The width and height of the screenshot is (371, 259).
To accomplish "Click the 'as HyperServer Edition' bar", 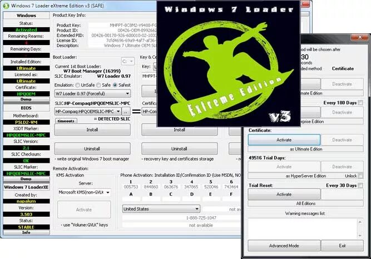I will point(306,176).
